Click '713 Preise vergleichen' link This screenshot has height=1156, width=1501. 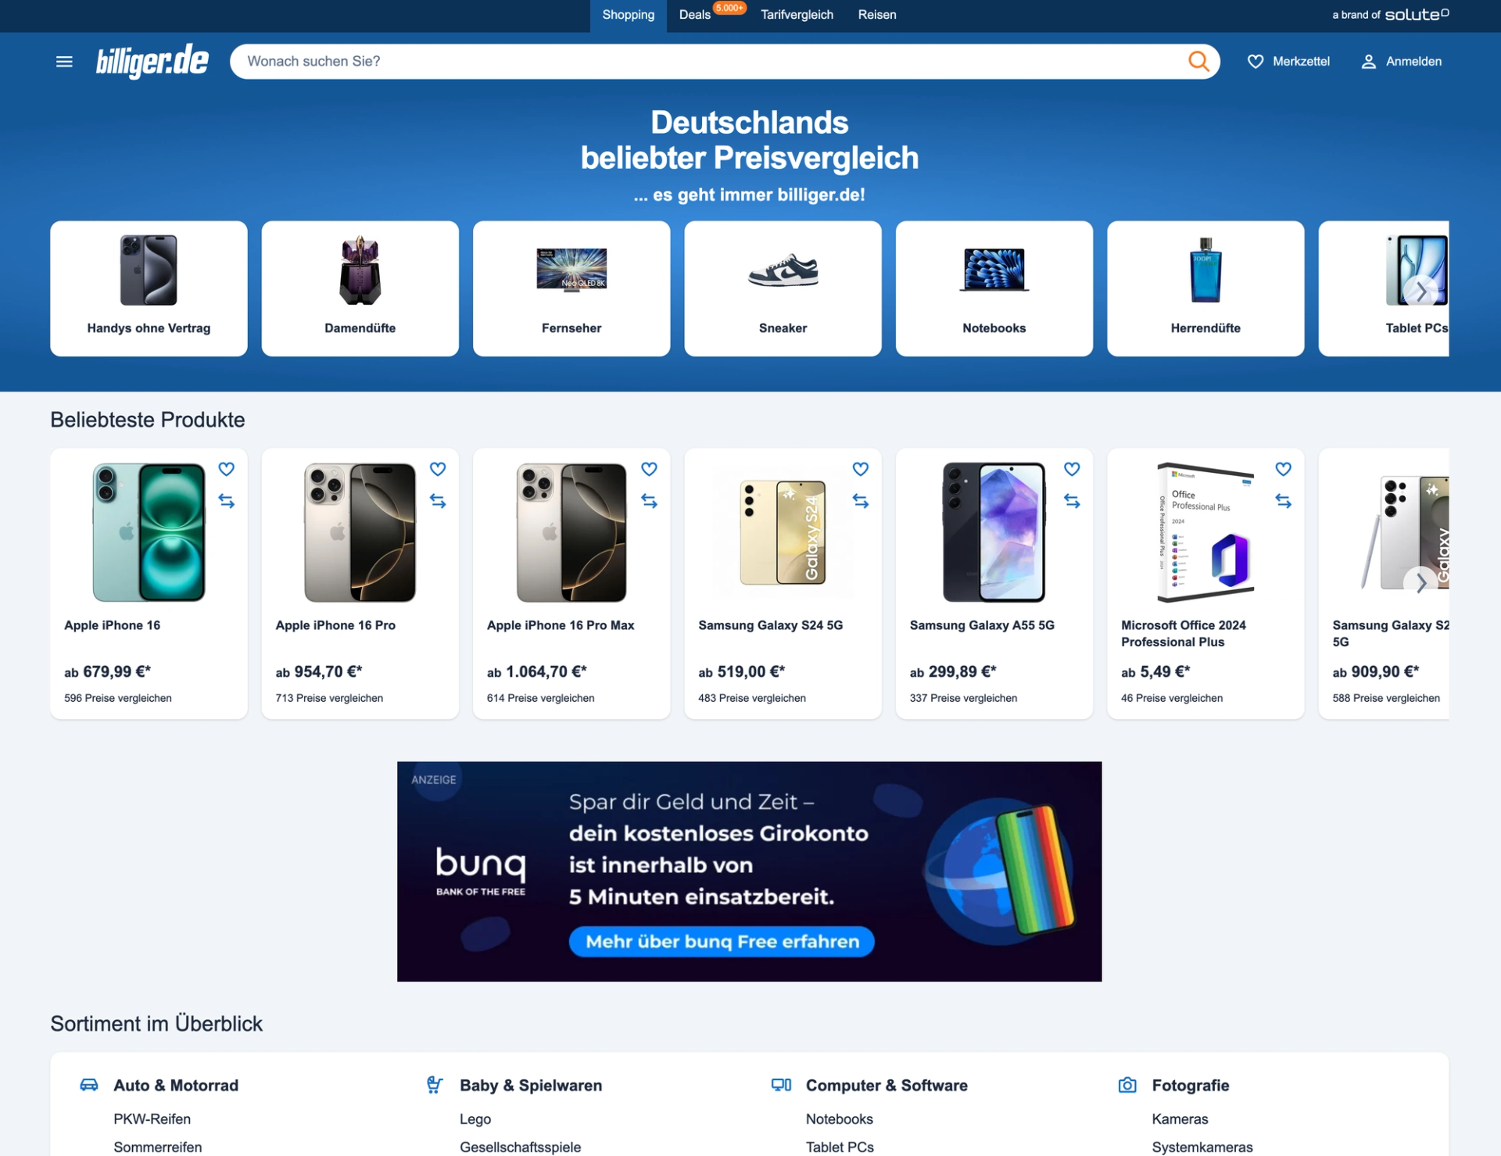329,698
